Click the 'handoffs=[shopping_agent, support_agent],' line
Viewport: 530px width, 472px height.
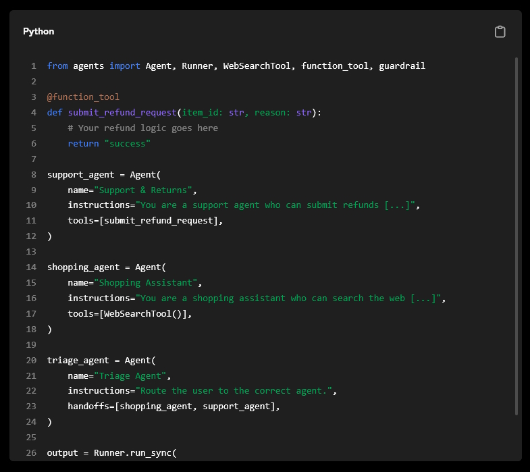174,407
